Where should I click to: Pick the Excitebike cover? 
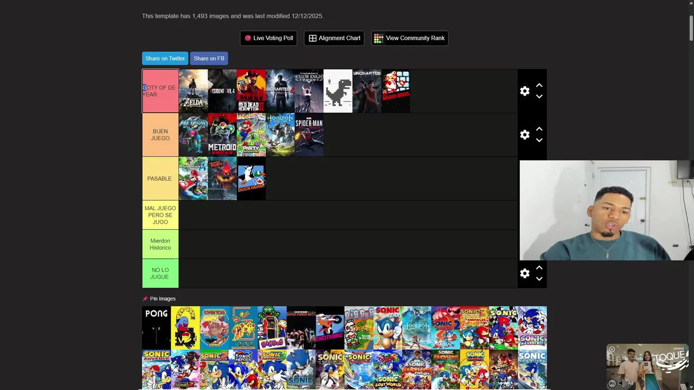330,328
